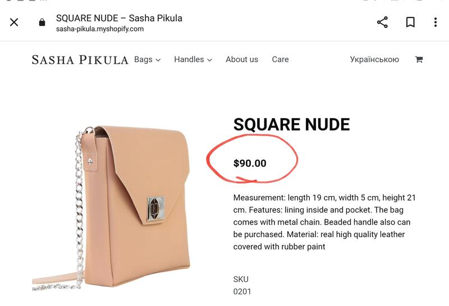Open the About us page
Image resolution: width=449 pixels, height=306 pixels.
pyautogui.click(x=242, y=59)
